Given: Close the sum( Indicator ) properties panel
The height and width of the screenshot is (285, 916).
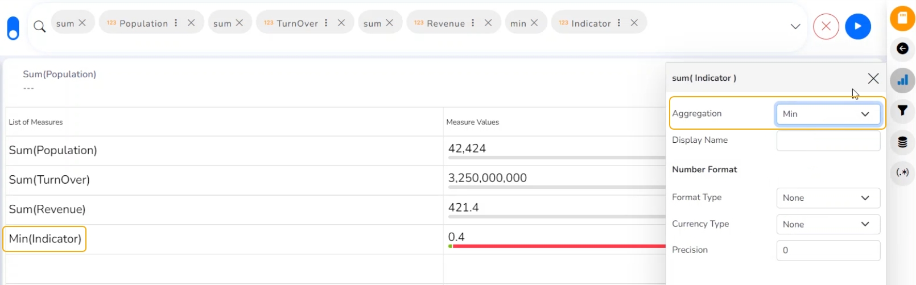Looking at the screenshot, I should (873, 79).
